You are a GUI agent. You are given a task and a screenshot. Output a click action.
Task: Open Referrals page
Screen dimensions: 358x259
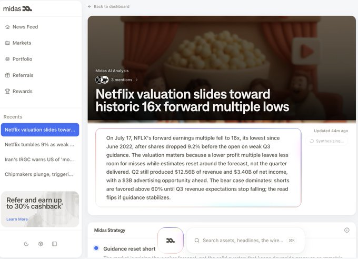tap(23, 75)
